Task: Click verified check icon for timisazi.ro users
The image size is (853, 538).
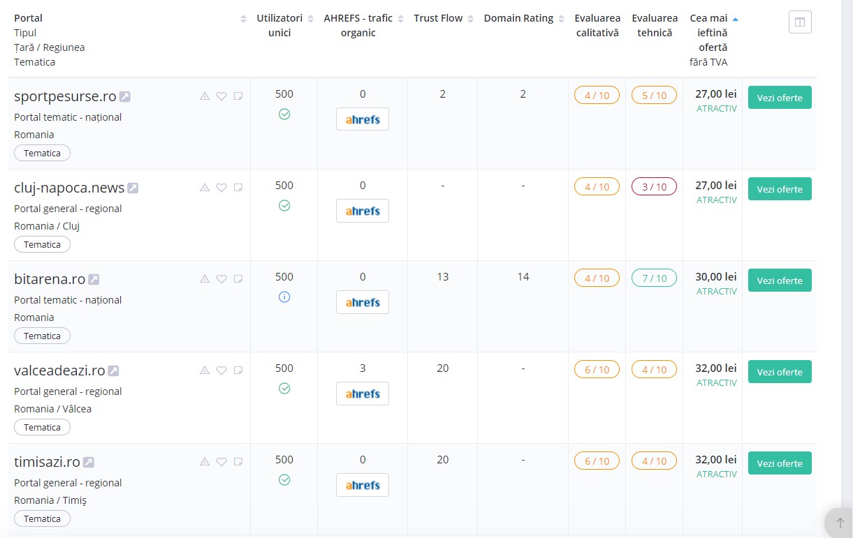Action: 284,480
